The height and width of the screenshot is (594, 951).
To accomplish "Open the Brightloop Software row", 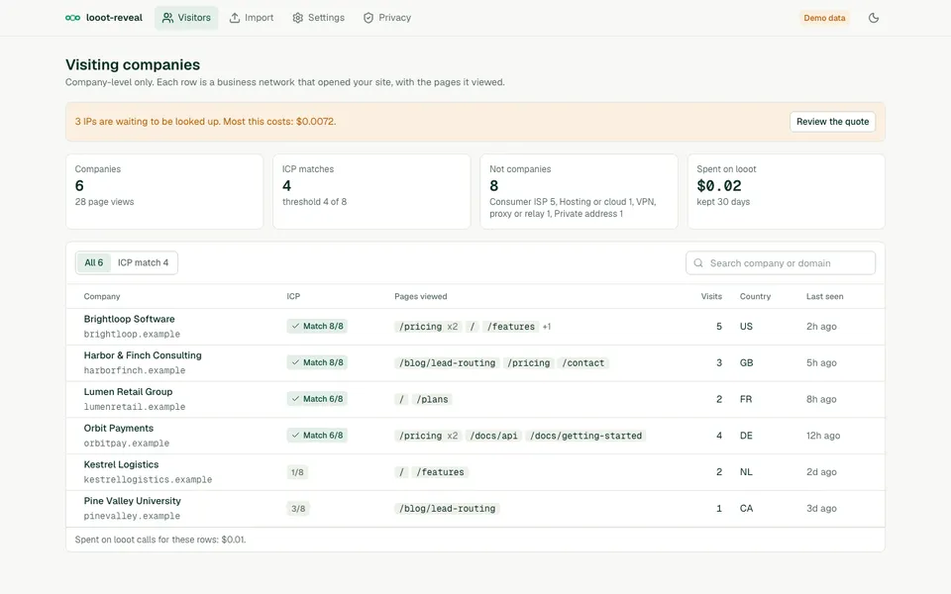I will click(x=475, y=327).
